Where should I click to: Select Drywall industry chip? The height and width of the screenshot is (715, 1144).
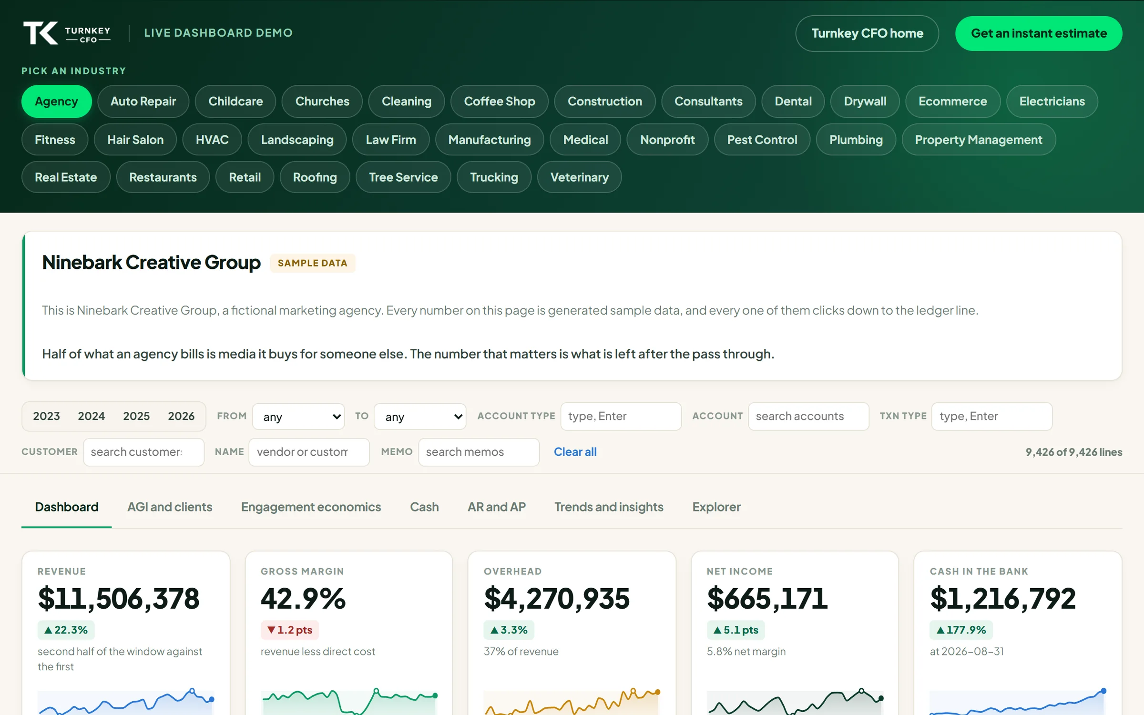click(865, 102)
